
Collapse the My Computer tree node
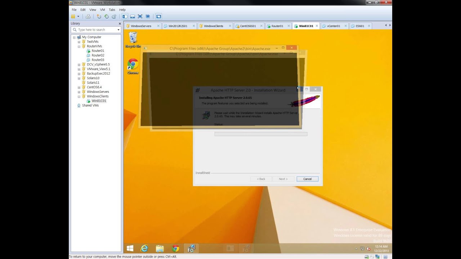[x=74, y=37]
